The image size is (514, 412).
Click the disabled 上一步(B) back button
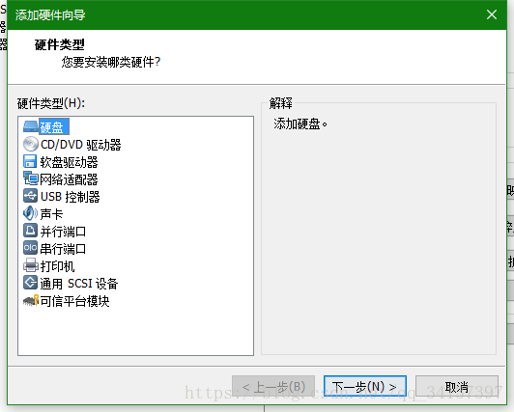pyautogui.click(x=273, y=387)
